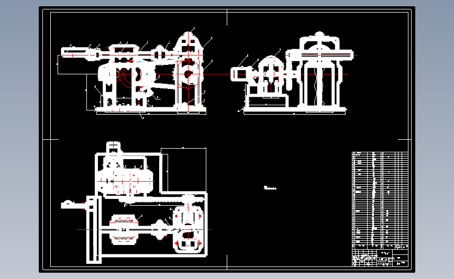Screen dimensions: 454x279
Task: Select the front elevation view at top left
Action: pos(135,72)
